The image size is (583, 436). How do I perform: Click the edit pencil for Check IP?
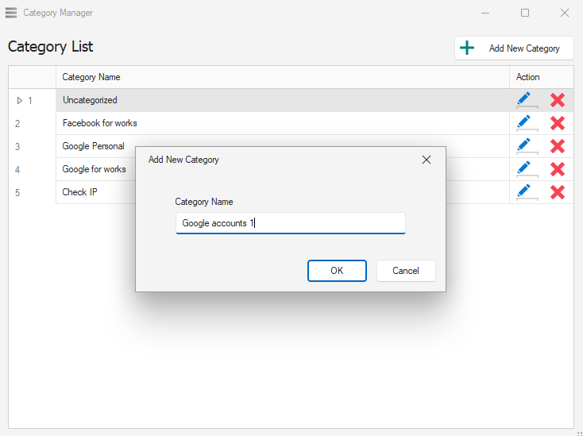[524, 192]
